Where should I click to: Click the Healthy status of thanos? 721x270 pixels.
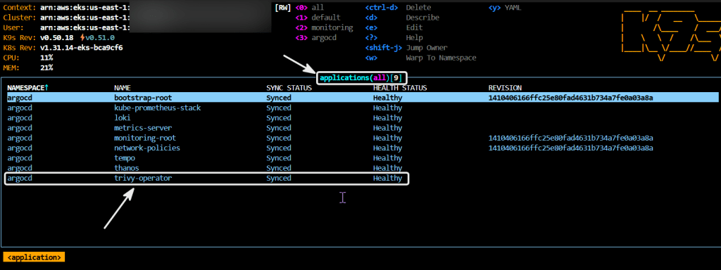tap(388, 168)
